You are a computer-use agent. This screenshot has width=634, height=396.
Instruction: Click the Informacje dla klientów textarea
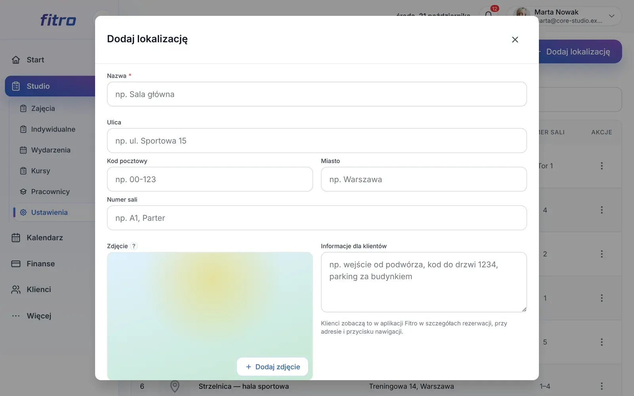pyautogui.click(x=424, y=282)
